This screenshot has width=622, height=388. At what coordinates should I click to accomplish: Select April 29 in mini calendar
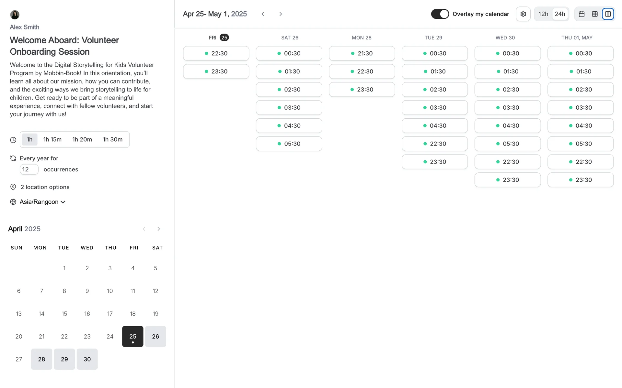click(64, 359)
